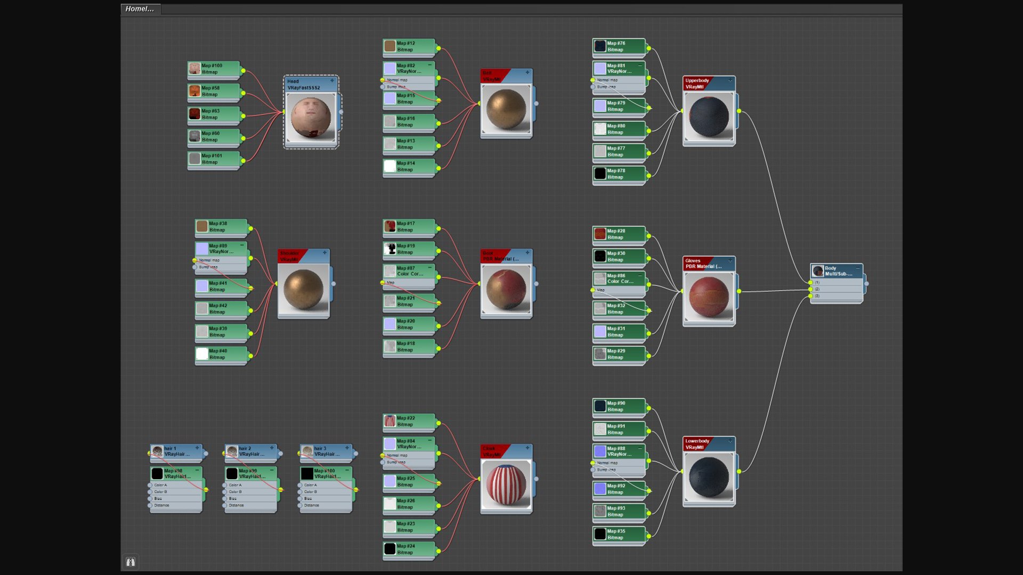
Task: Click the Map #35 Bitmap node label
Action: coord(616,534)
